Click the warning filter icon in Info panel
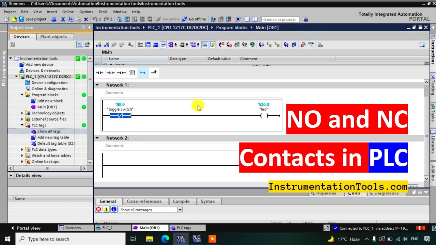 click(x=106, y=209)
